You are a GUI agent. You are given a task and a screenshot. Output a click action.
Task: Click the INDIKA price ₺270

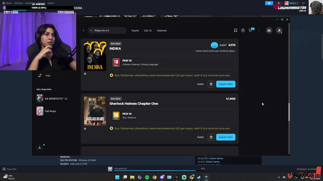(232, 45)
